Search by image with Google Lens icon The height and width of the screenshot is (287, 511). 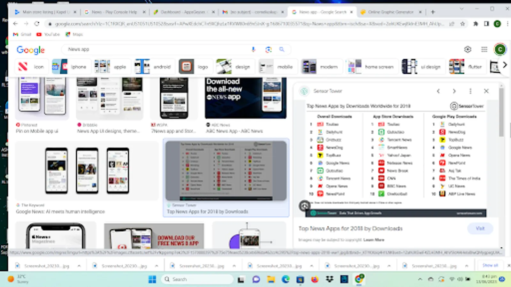coord(269,49)
